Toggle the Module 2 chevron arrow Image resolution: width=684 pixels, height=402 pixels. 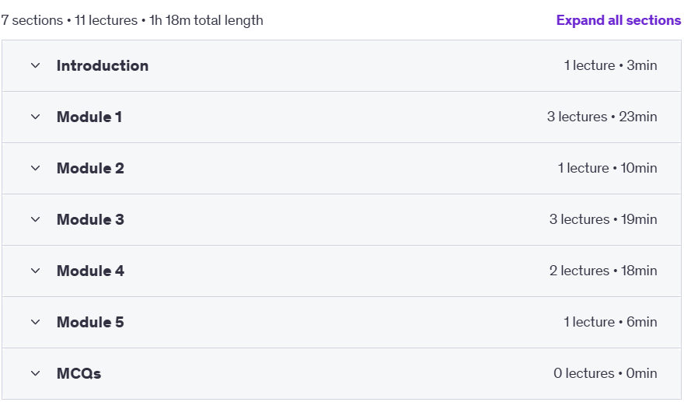point(35,168)
